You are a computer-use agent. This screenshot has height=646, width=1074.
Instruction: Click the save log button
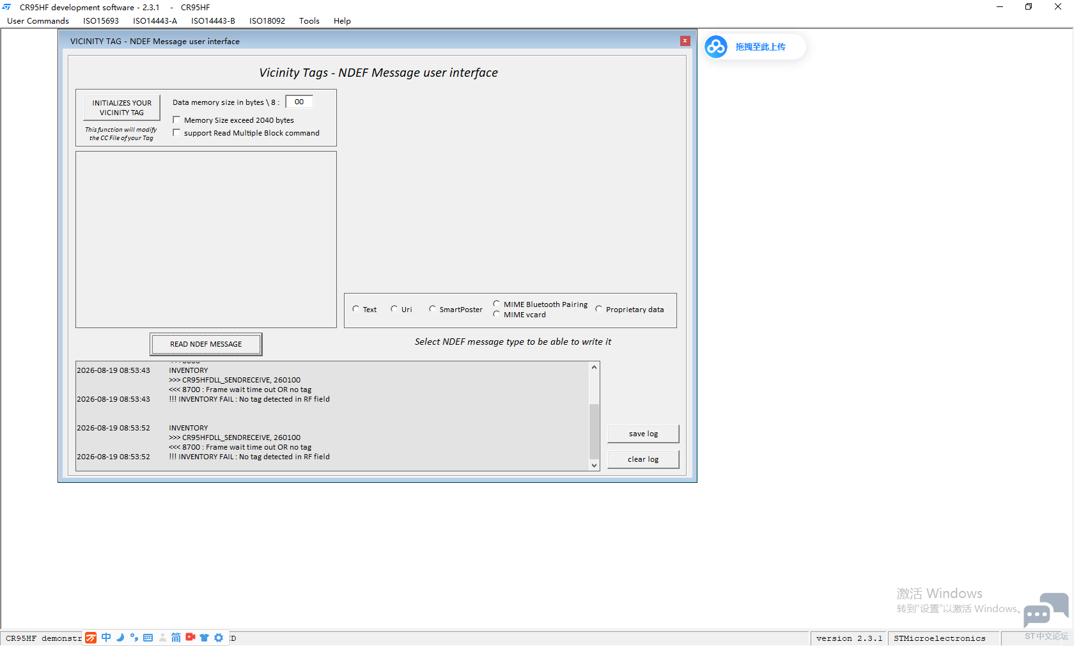tap(643, 434)
